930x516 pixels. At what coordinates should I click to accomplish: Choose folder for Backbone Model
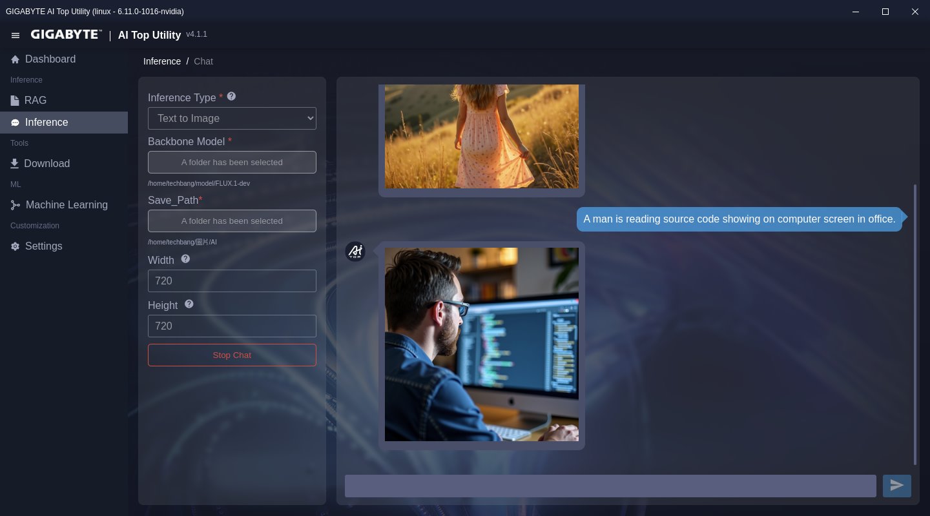point(232,163)
